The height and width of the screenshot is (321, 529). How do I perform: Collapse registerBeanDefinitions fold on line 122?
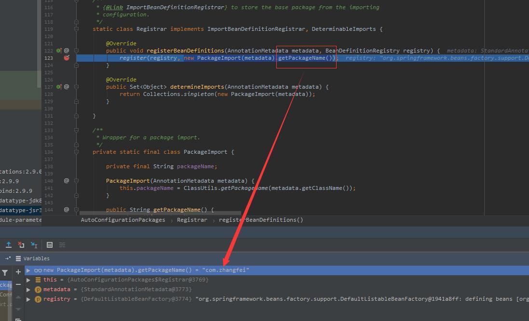click(76, 51)
